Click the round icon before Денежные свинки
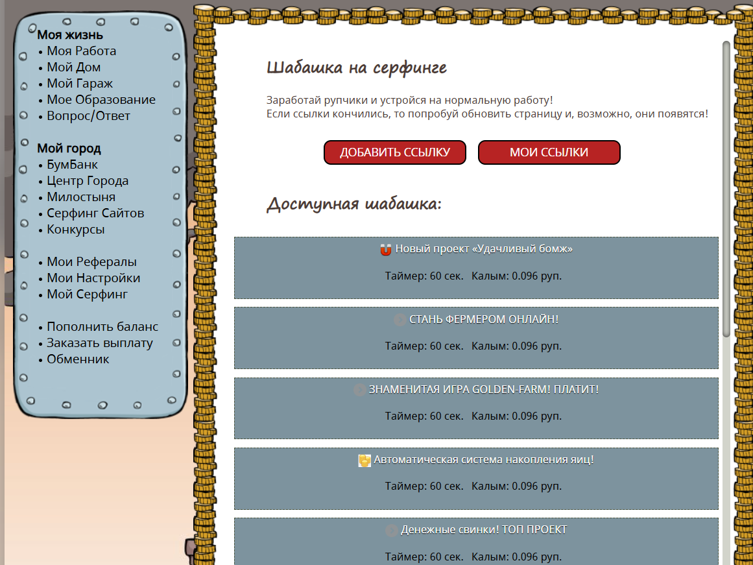Image resolution: width=753 pixels, height=565 pixels. coord(391,531)
